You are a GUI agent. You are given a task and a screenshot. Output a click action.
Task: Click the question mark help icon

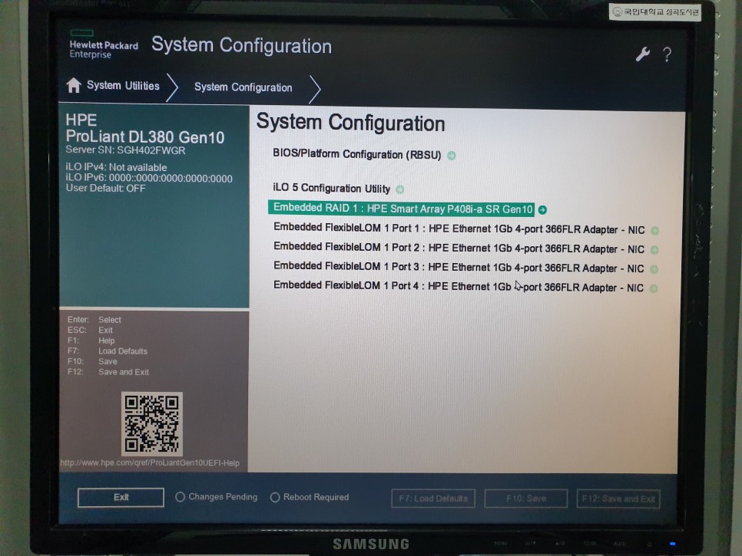667,54
